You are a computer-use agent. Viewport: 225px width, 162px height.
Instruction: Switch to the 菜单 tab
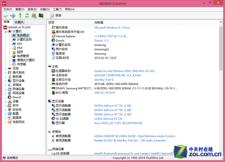click(7, 22)
